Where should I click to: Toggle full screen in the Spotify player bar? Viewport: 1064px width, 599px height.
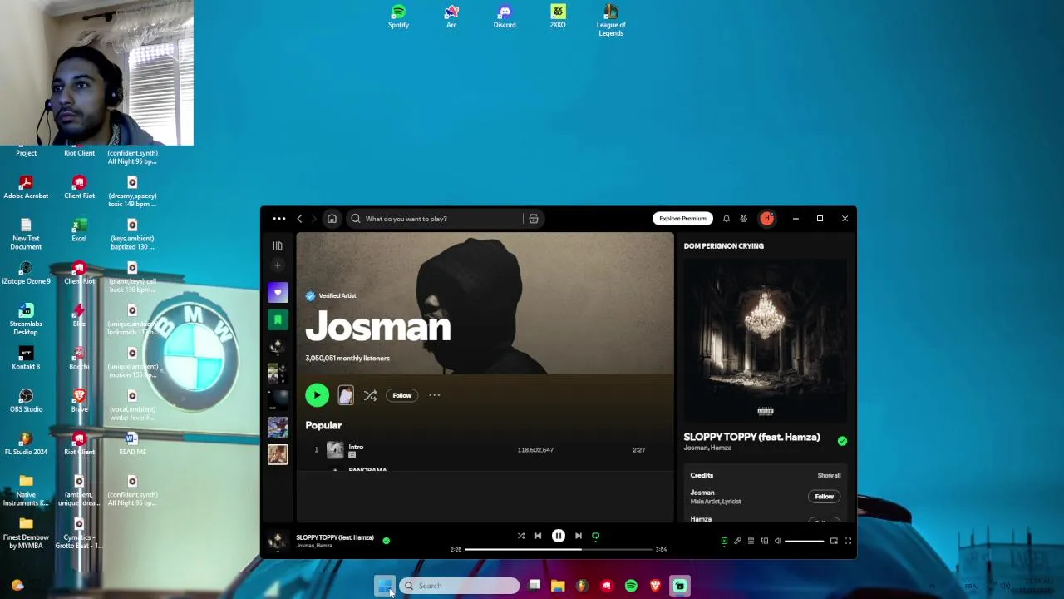pyautogui.click(x=848, y=541)
